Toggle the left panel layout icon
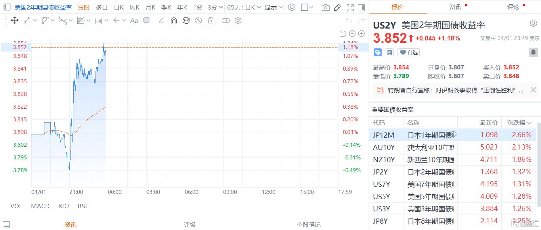This screenshot has width=541, height=230. click(x=7, y=8)
